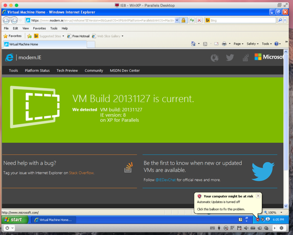Image resolution: width=293 pixels, height=235 pixels.
Task: Click the page scrollbar up arrow
Action: point(286,52)
